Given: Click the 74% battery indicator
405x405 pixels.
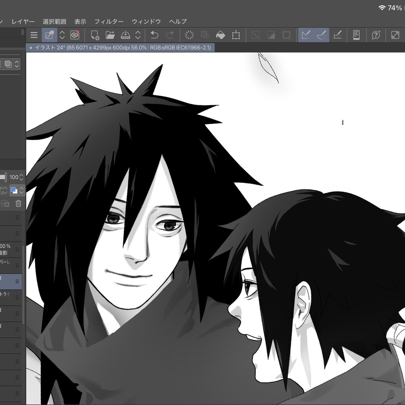Looking at the screenshot, I should [x=395, y=8].
